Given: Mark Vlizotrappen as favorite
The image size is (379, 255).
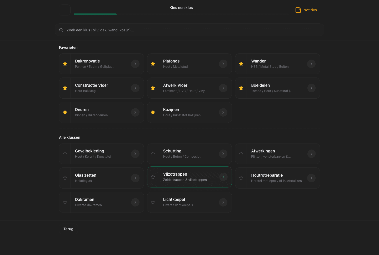Looking at the screenshot, I should [x=153, y=177].
